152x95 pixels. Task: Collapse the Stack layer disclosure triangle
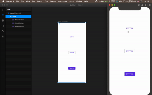point(9,16)
